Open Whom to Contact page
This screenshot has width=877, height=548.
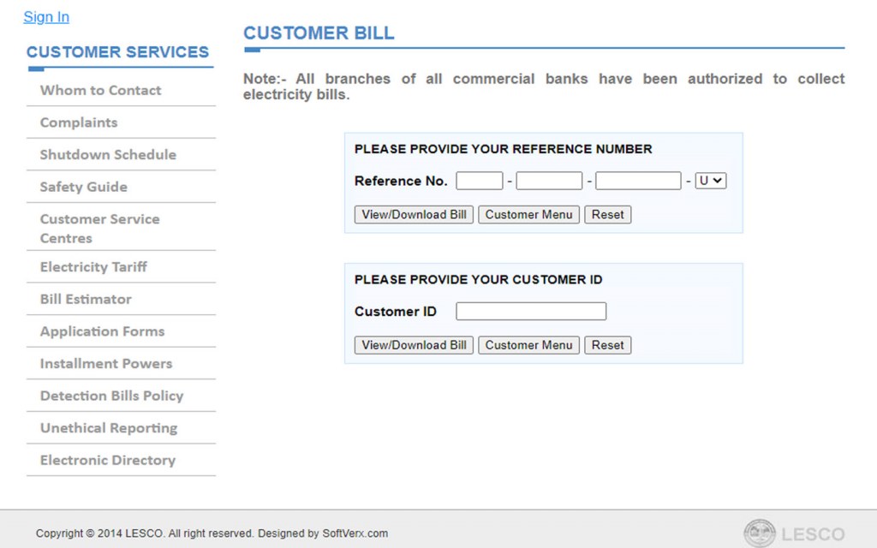click(101, 90)
